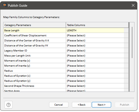The image size is (139, 112).
Task: Select column mapping for Radius parameter
Action: point(97,71)
